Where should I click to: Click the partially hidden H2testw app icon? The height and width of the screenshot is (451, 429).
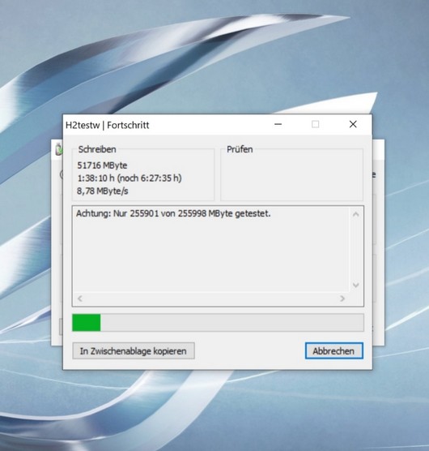point(58,149)
